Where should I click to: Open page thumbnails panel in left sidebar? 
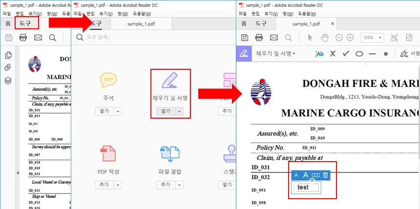tap(8, 55)
